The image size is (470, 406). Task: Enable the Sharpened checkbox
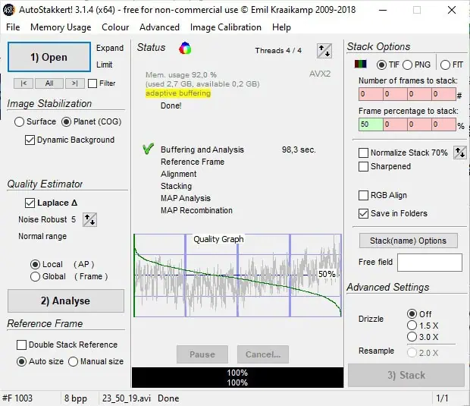click(x=363, y=166)
